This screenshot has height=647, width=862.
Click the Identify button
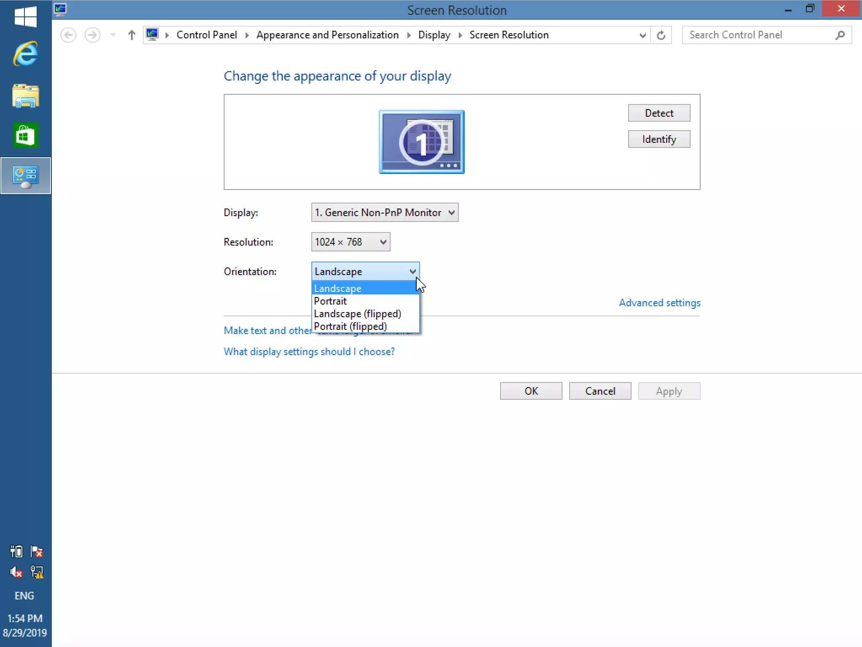(659, 139)
